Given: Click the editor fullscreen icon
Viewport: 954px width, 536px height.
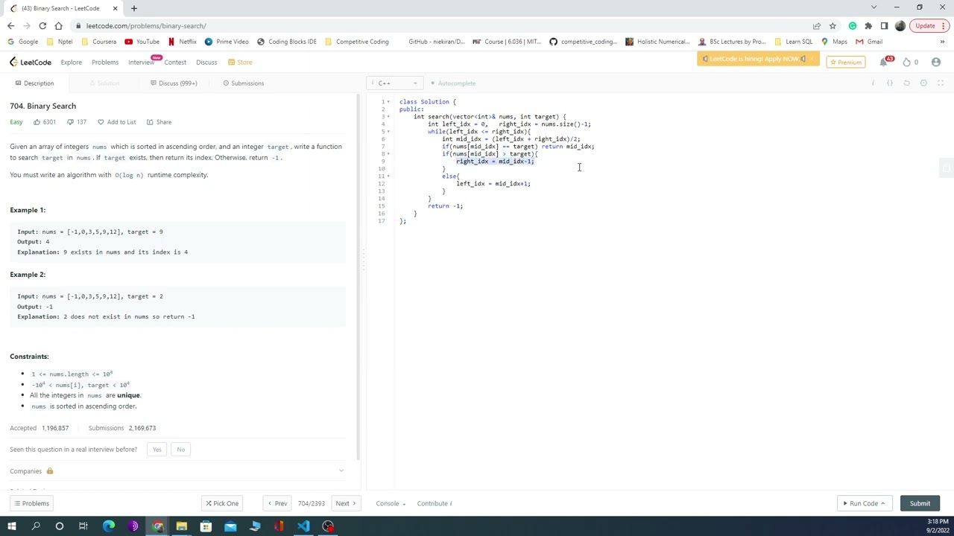Looking at the screenshot, I should point(941,83).
